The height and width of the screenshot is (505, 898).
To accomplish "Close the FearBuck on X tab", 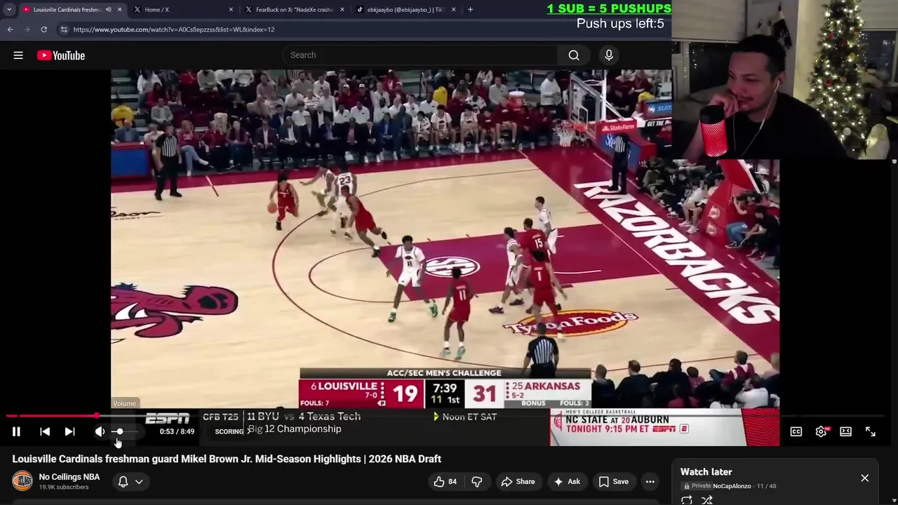I will click(342, 10).
